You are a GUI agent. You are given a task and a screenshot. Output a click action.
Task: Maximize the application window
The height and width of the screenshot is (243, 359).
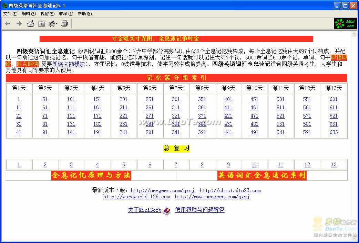345,6
